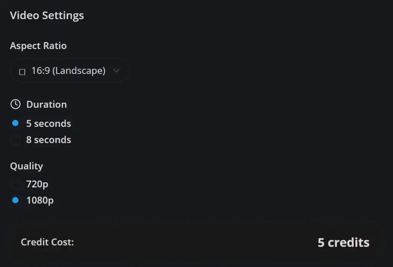Viewport: 393px width, 267px height.
Task: Click the 16:9 (Landscape) text
Action: (x=69, y=71)
